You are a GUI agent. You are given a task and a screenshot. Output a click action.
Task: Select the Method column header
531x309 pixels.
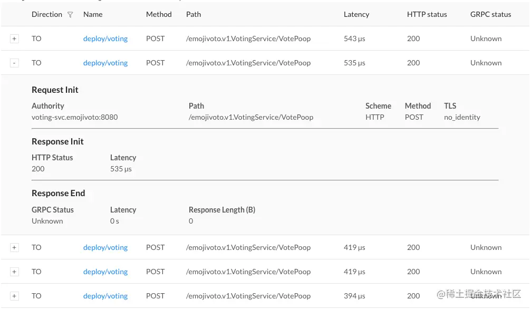tap(159, 14)
